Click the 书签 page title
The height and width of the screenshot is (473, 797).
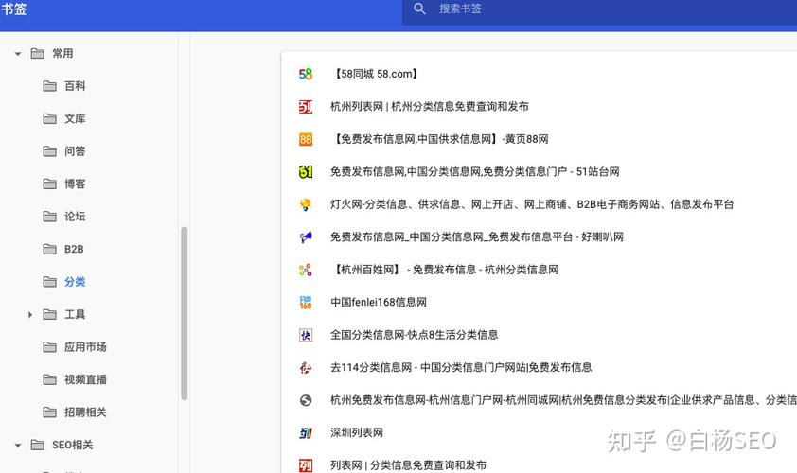pos(13,9)
